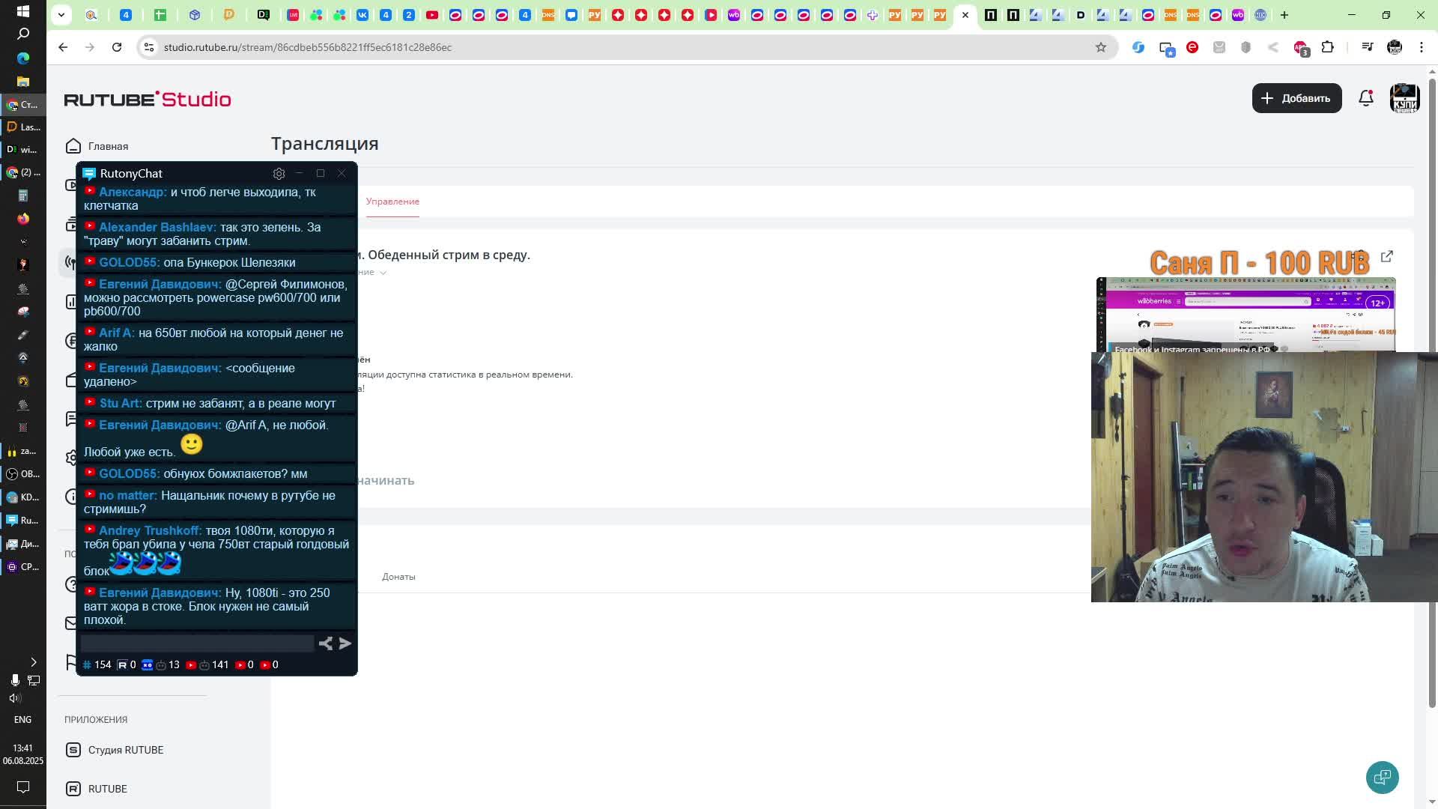Open RutonyChat settings gear

point(279,174)
